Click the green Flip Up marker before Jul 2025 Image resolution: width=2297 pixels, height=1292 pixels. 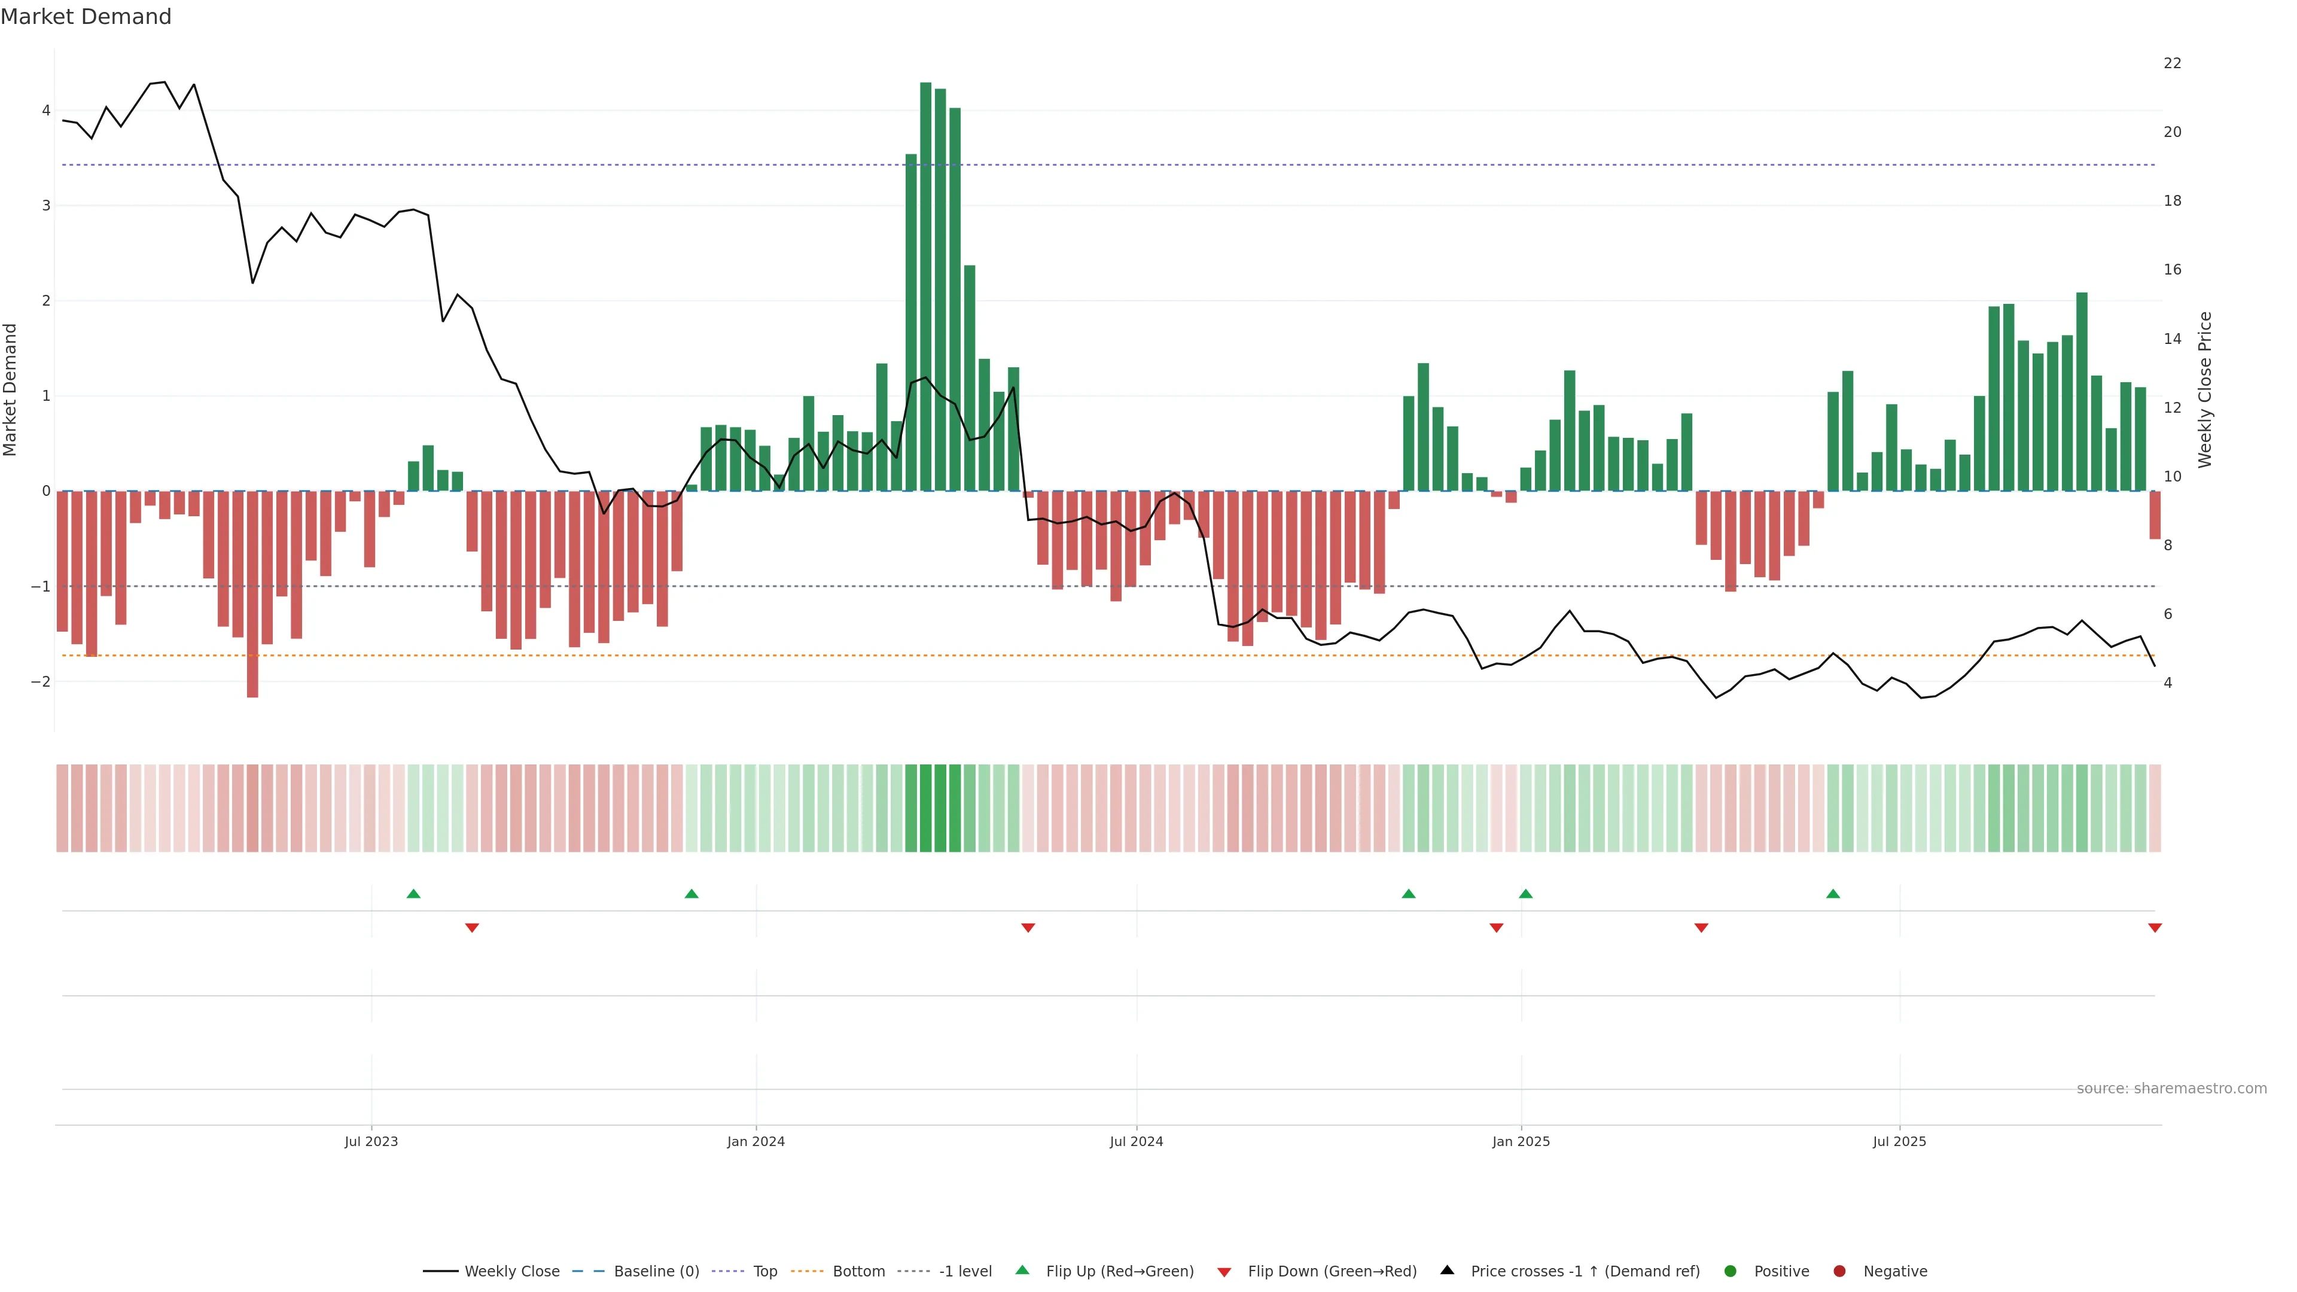tap(1832, 894)
